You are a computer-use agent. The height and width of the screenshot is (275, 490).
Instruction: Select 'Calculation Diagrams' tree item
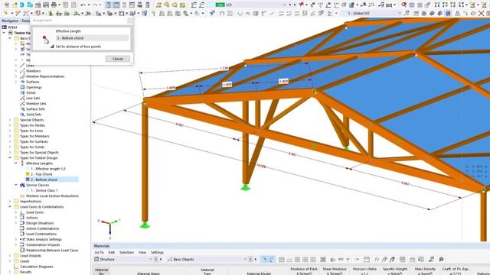(37, 267)
